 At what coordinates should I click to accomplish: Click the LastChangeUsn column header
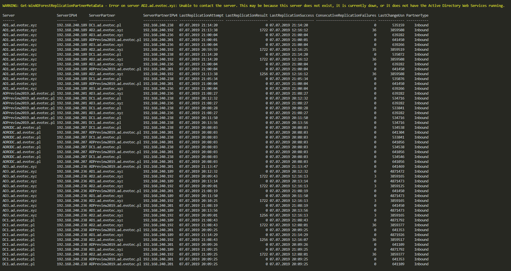[391, 15]
